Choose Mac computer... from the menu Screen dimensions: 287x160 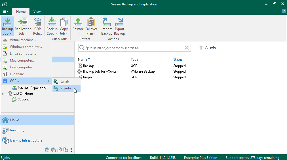(x=27, y=60)
